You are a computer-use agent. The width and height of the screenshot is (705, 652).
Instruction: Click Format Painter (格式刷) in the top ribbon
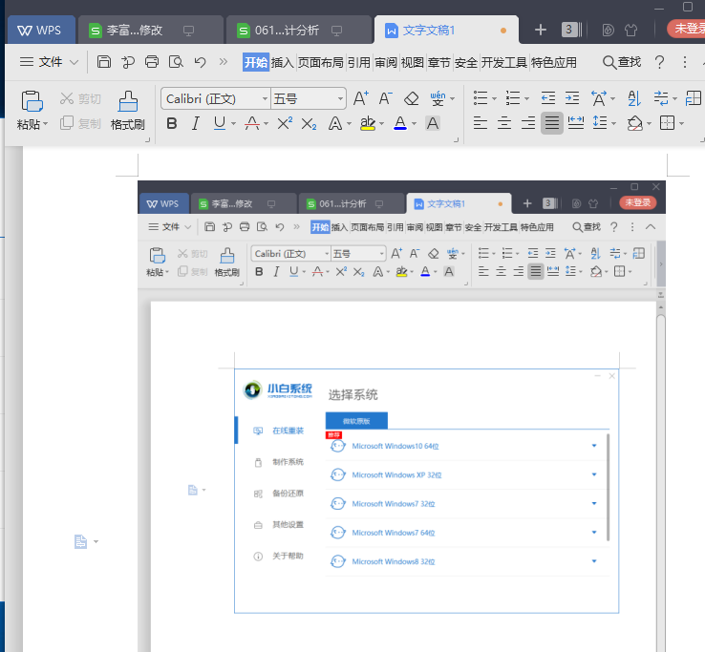coord(127,110)
